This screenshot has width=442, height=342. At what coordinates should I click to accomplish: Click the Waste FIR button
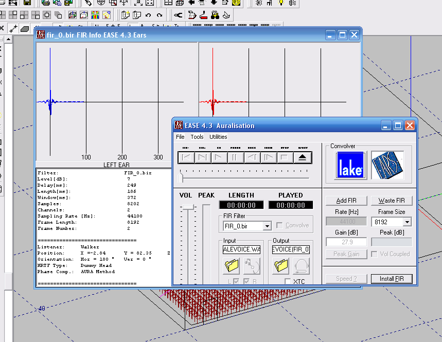pyautogui.click(x=392, y=201)
